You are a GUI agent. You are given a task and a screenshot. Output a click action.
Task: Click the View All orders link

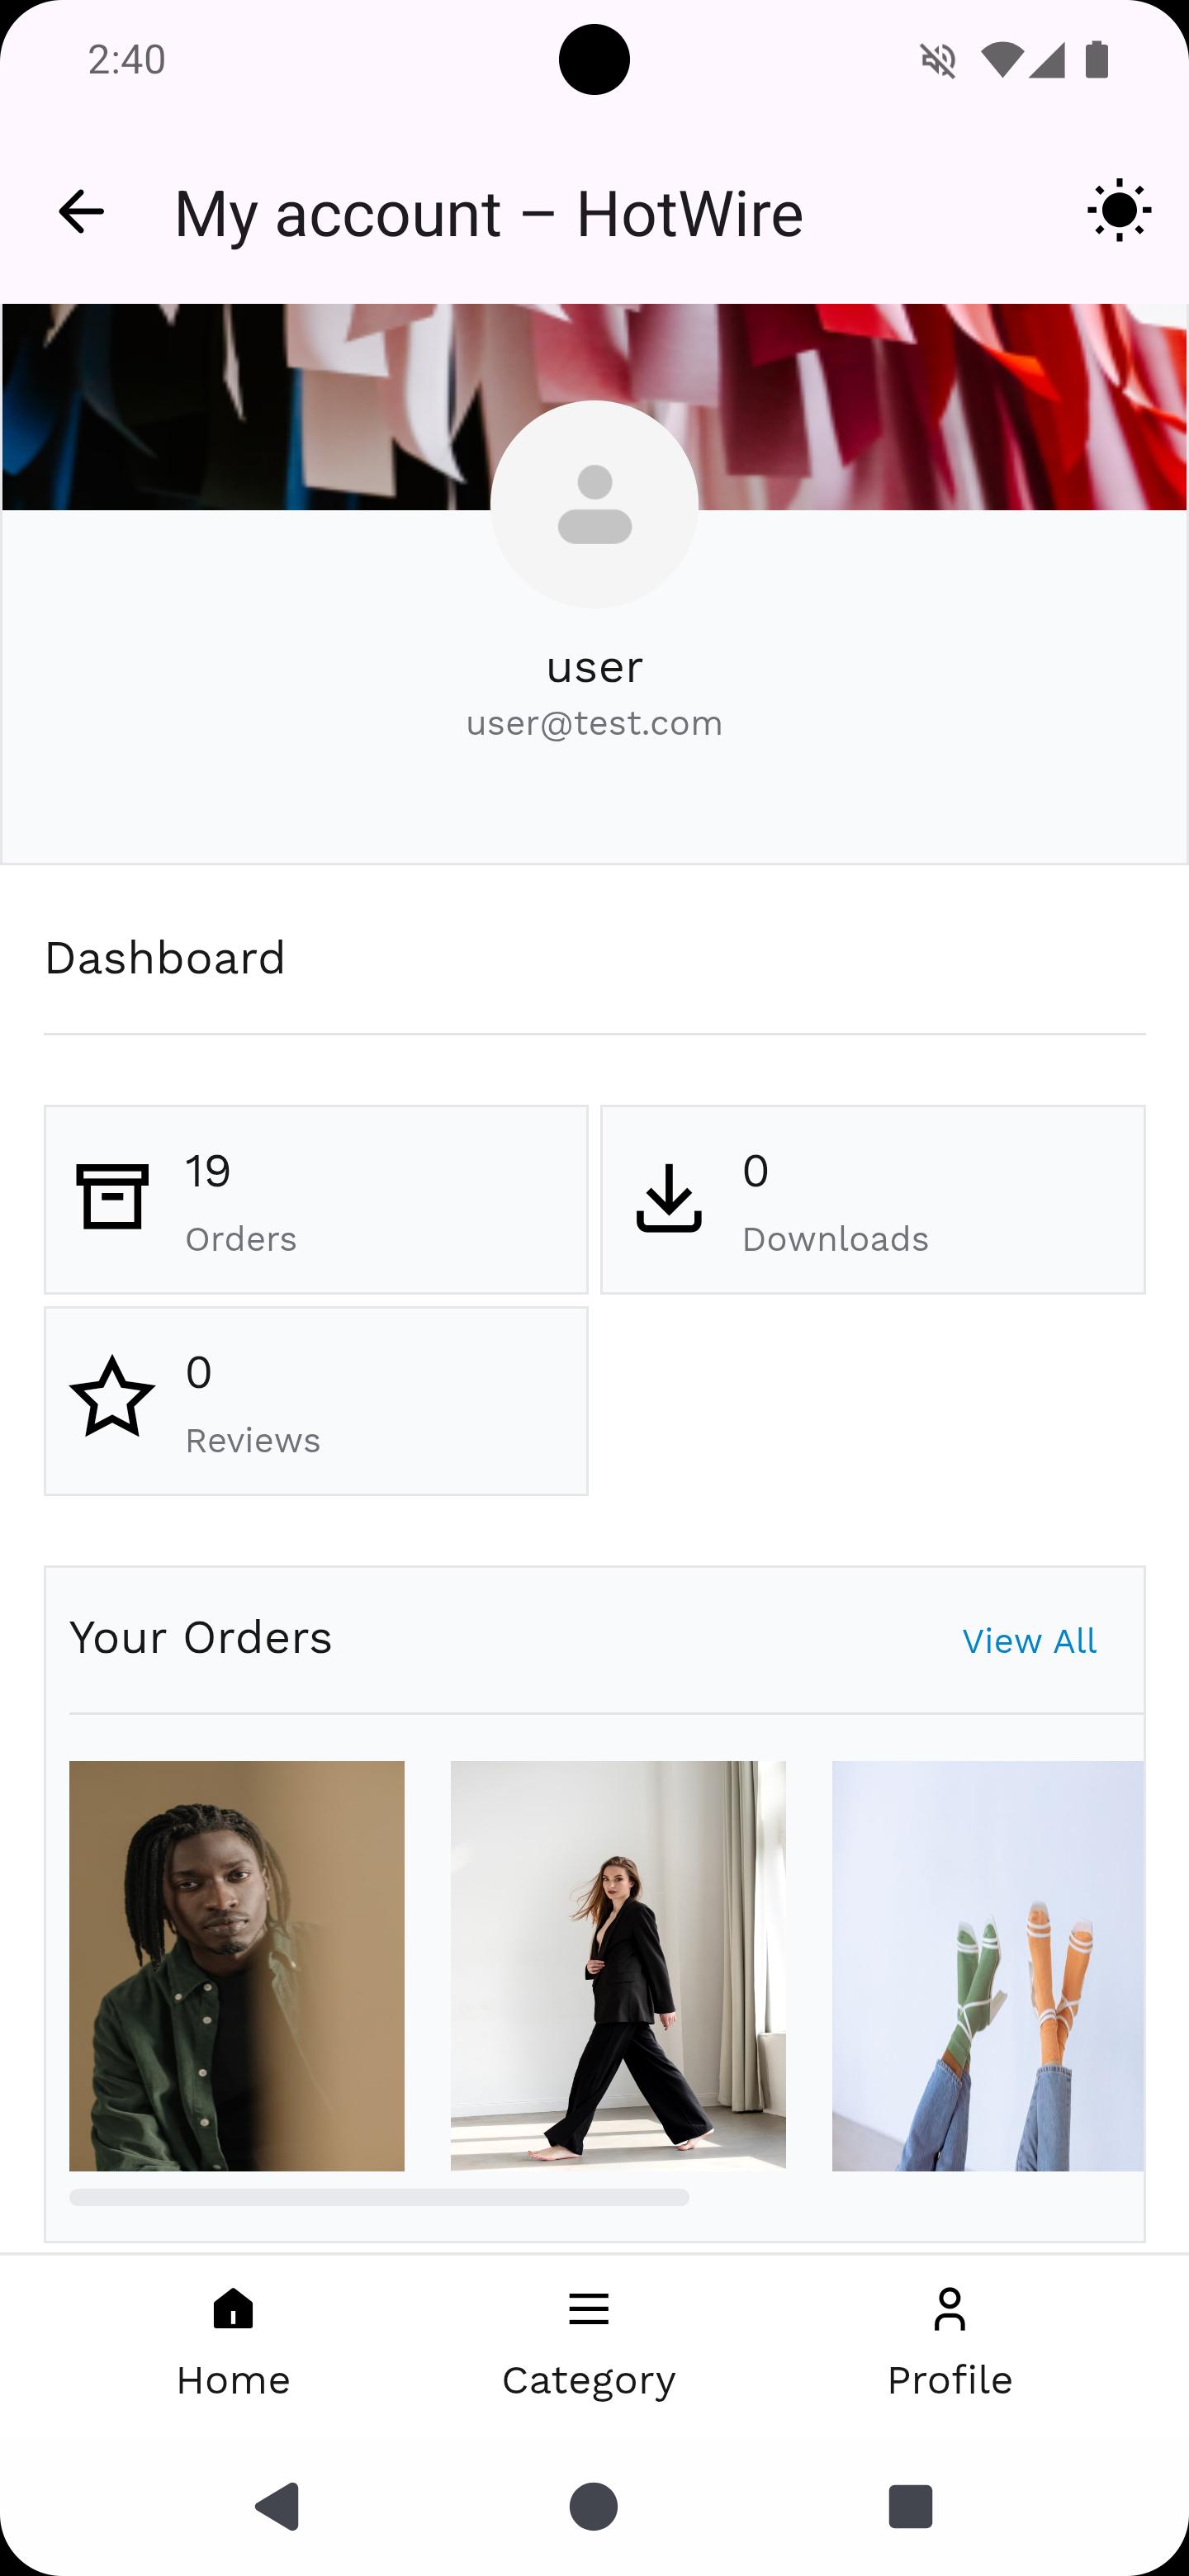1028,1641
